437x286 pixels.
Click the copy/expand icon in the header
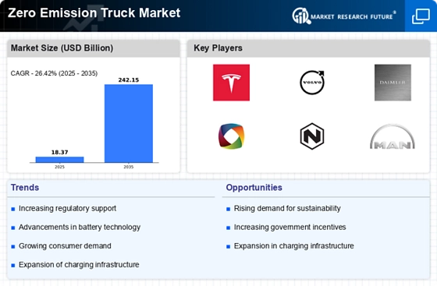[x=421, y=16]
